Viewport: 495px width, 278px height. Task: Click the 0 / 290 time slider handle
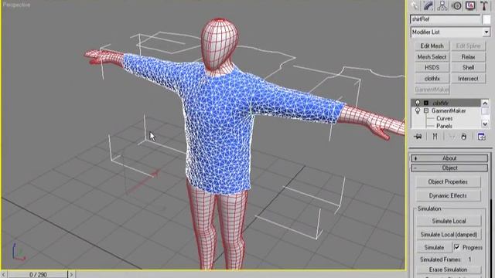coord(38,275)
